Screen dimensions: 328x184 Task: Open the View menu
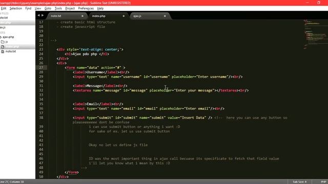[x=37, y=9]
